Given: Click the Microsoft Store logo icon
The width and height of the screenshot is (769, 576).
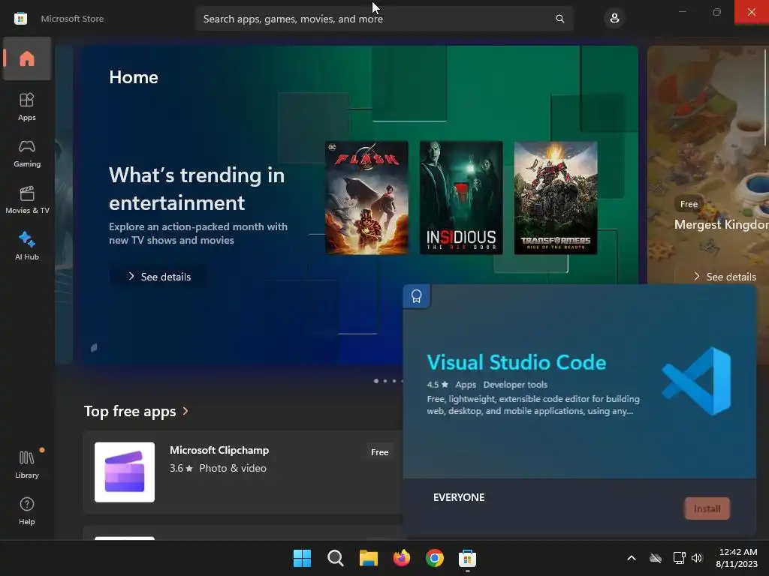Looking at the screenshot, I should pos(20,19).
